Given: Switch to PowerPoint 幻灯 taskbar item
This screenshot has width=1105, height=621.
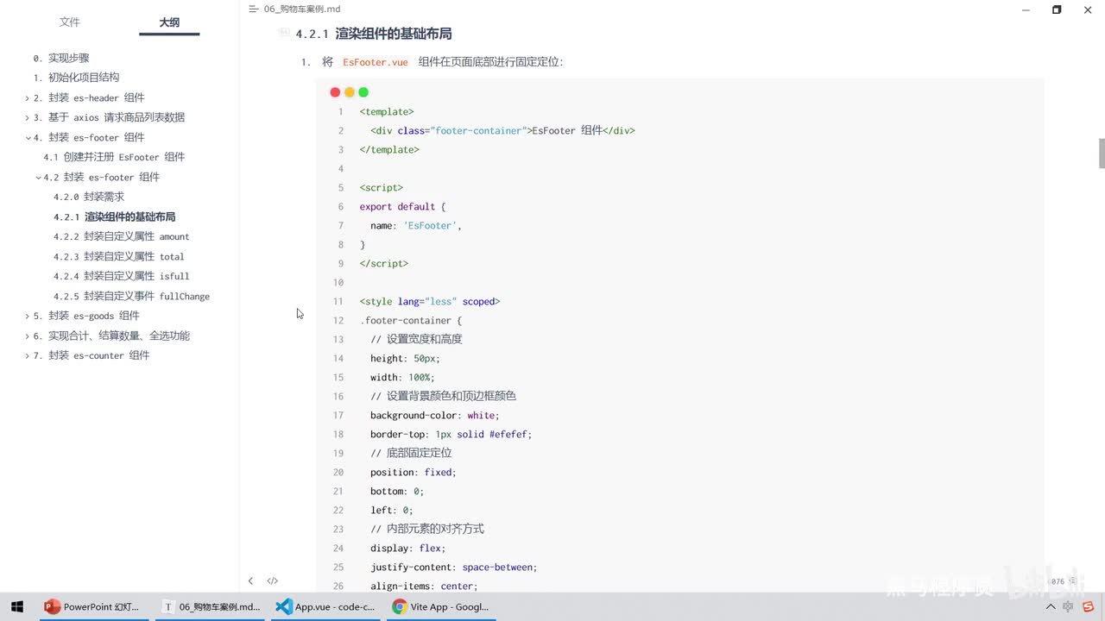Looking at the screenshot, I should (92, 606).
